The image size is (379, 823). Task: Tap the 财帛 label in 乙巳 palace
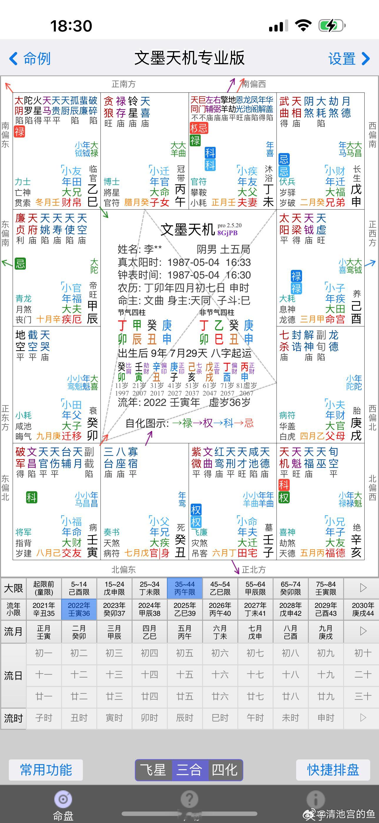pos(72,202)
